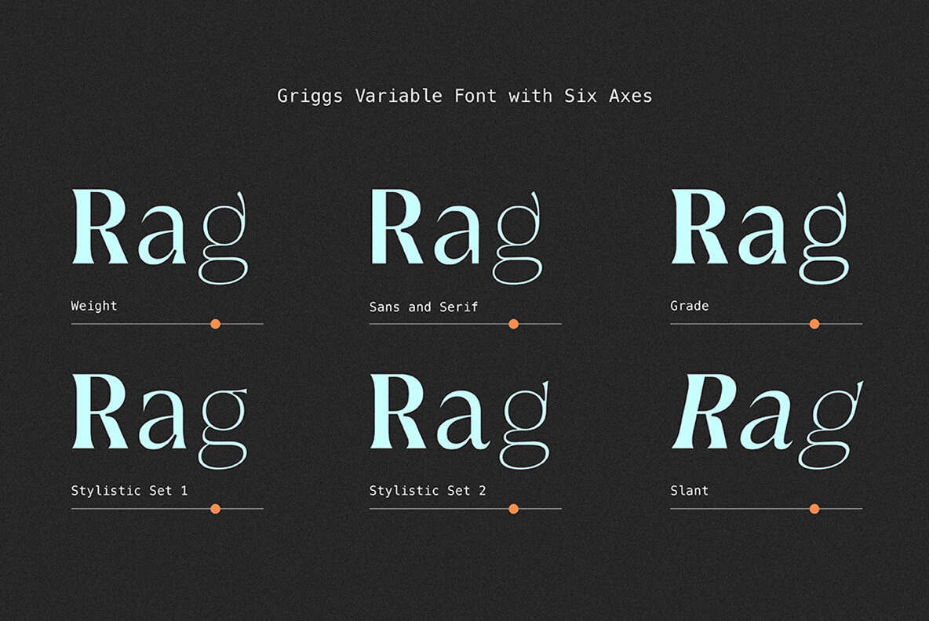Screen dimensions: 929x621
Task: Click the orange handle on the Weight slider
Action: click(215, 324)
